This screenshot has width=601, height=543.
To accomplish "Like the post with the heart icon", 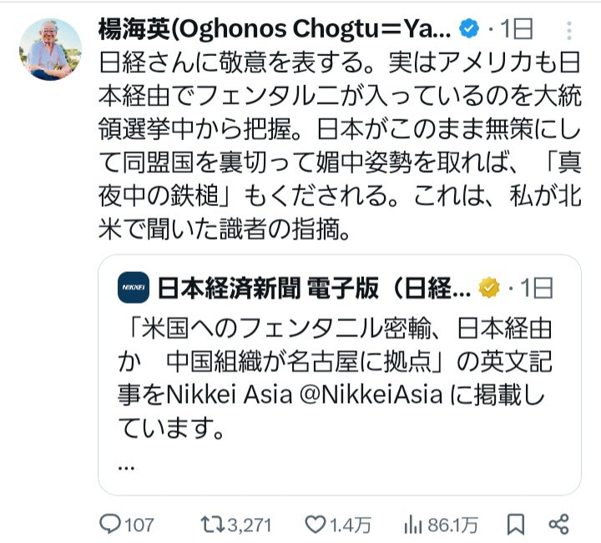I will tap(314, 524).
